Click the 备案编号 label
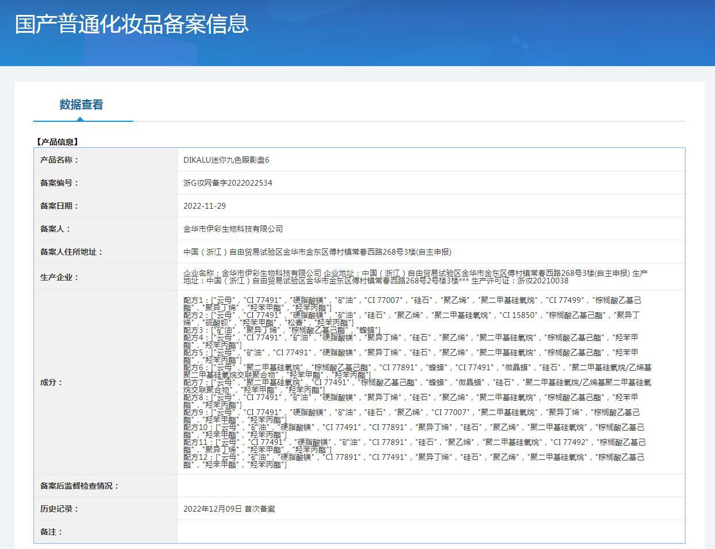 click(59, 183)
